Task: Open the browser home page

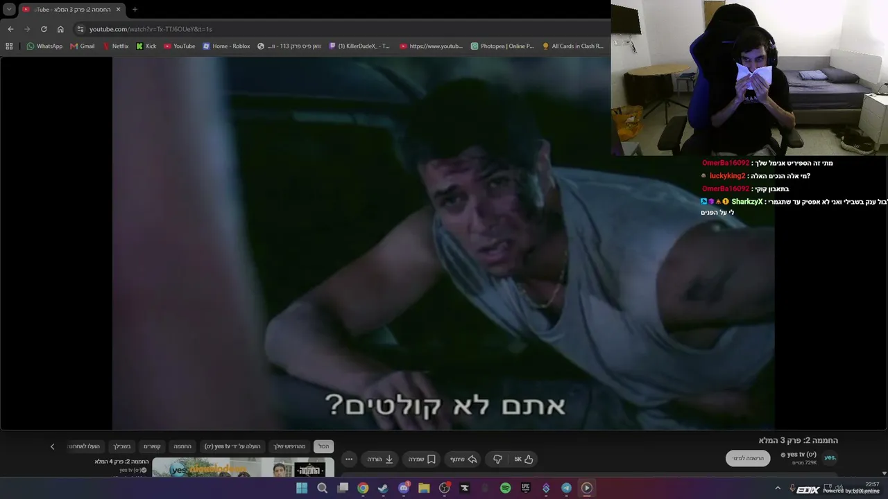Action: click(60, 29)
